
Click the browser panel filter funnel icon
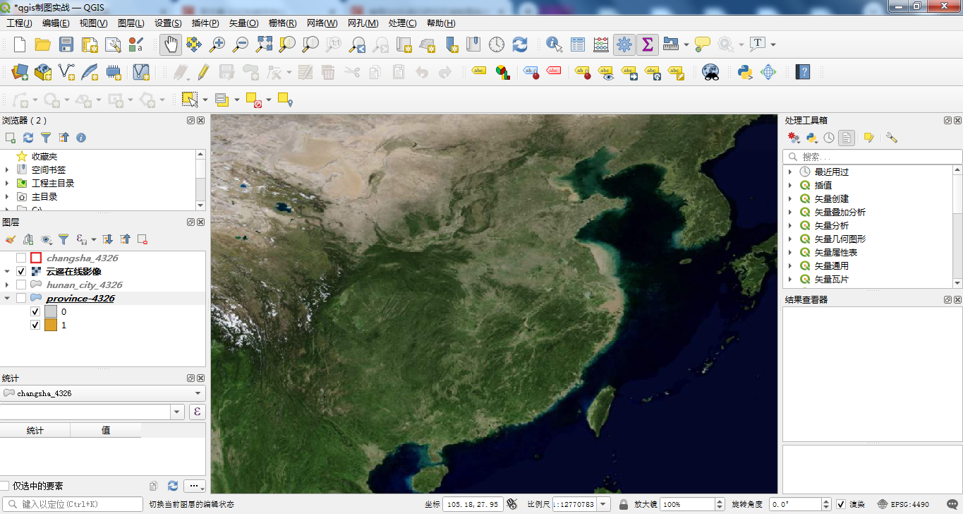tap(46, 138)
